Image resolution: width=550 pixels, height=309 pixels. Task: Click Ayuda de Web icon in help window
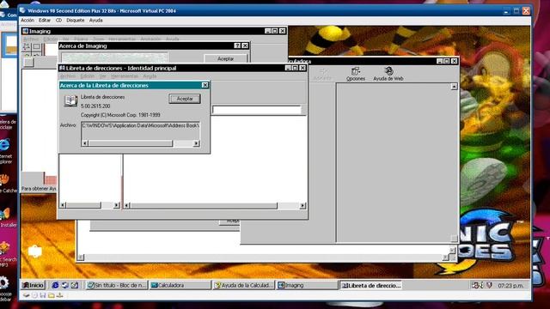388,74
